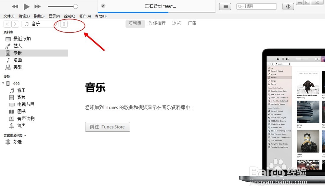Open the 帮助(H) menu
Image resolution: width=325 pixels, height=193 pixels.
click(101, 16)
